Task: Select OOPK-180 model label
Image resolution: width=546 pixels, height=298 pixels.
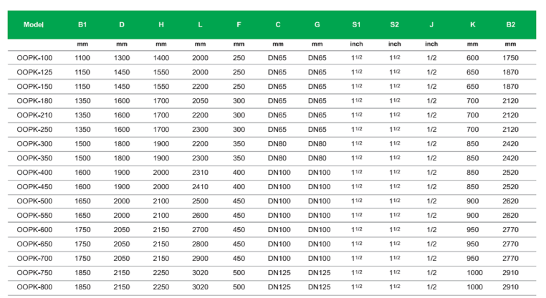Action: pos(34,100)
